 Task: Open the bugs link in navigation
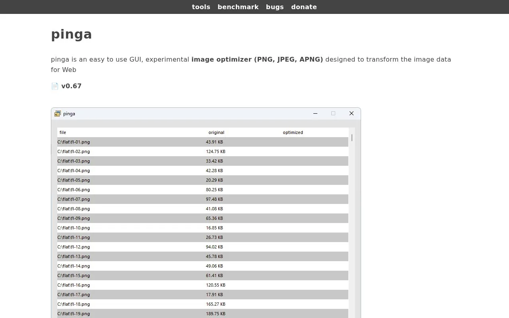(x=275, y=7)
